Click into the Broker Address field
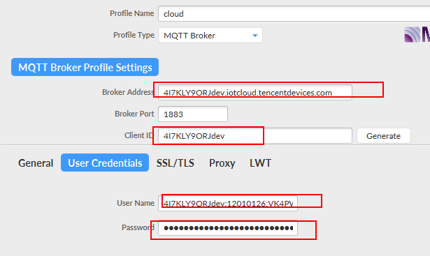 tap(255, 93)
